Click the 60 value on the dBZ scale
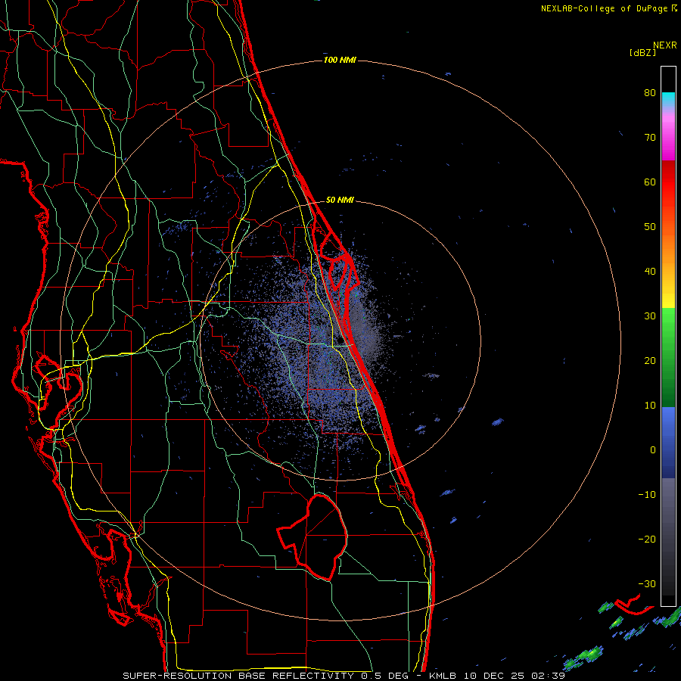 click(650, 182)
